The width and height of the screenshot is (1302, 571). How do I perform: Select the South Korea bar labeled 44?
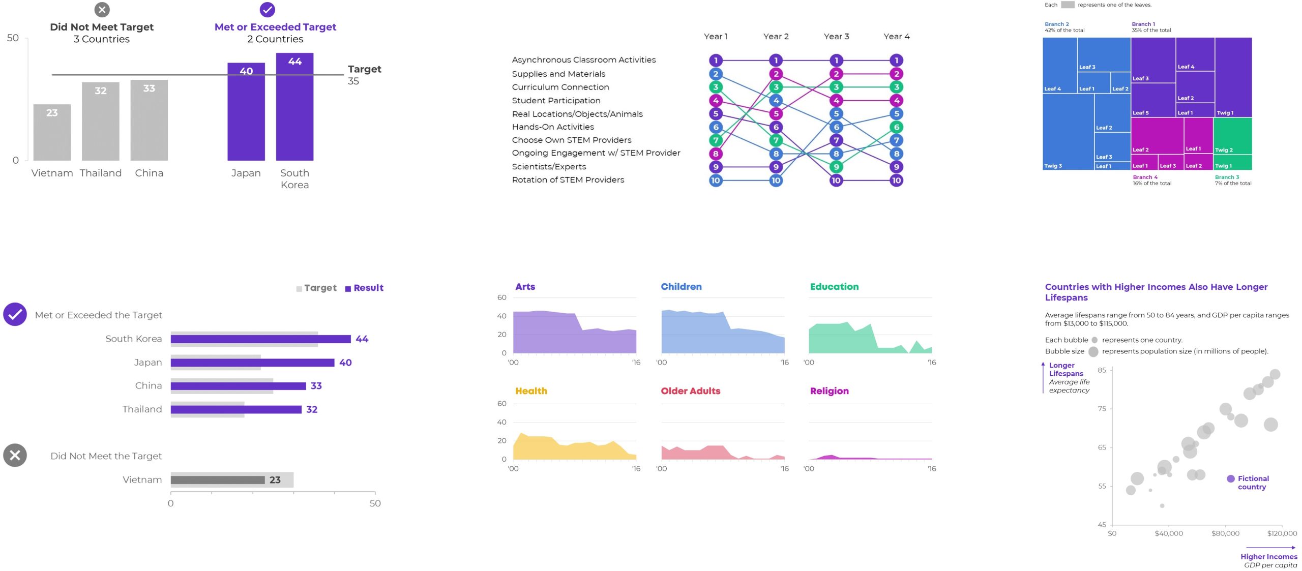coord(294,107)
